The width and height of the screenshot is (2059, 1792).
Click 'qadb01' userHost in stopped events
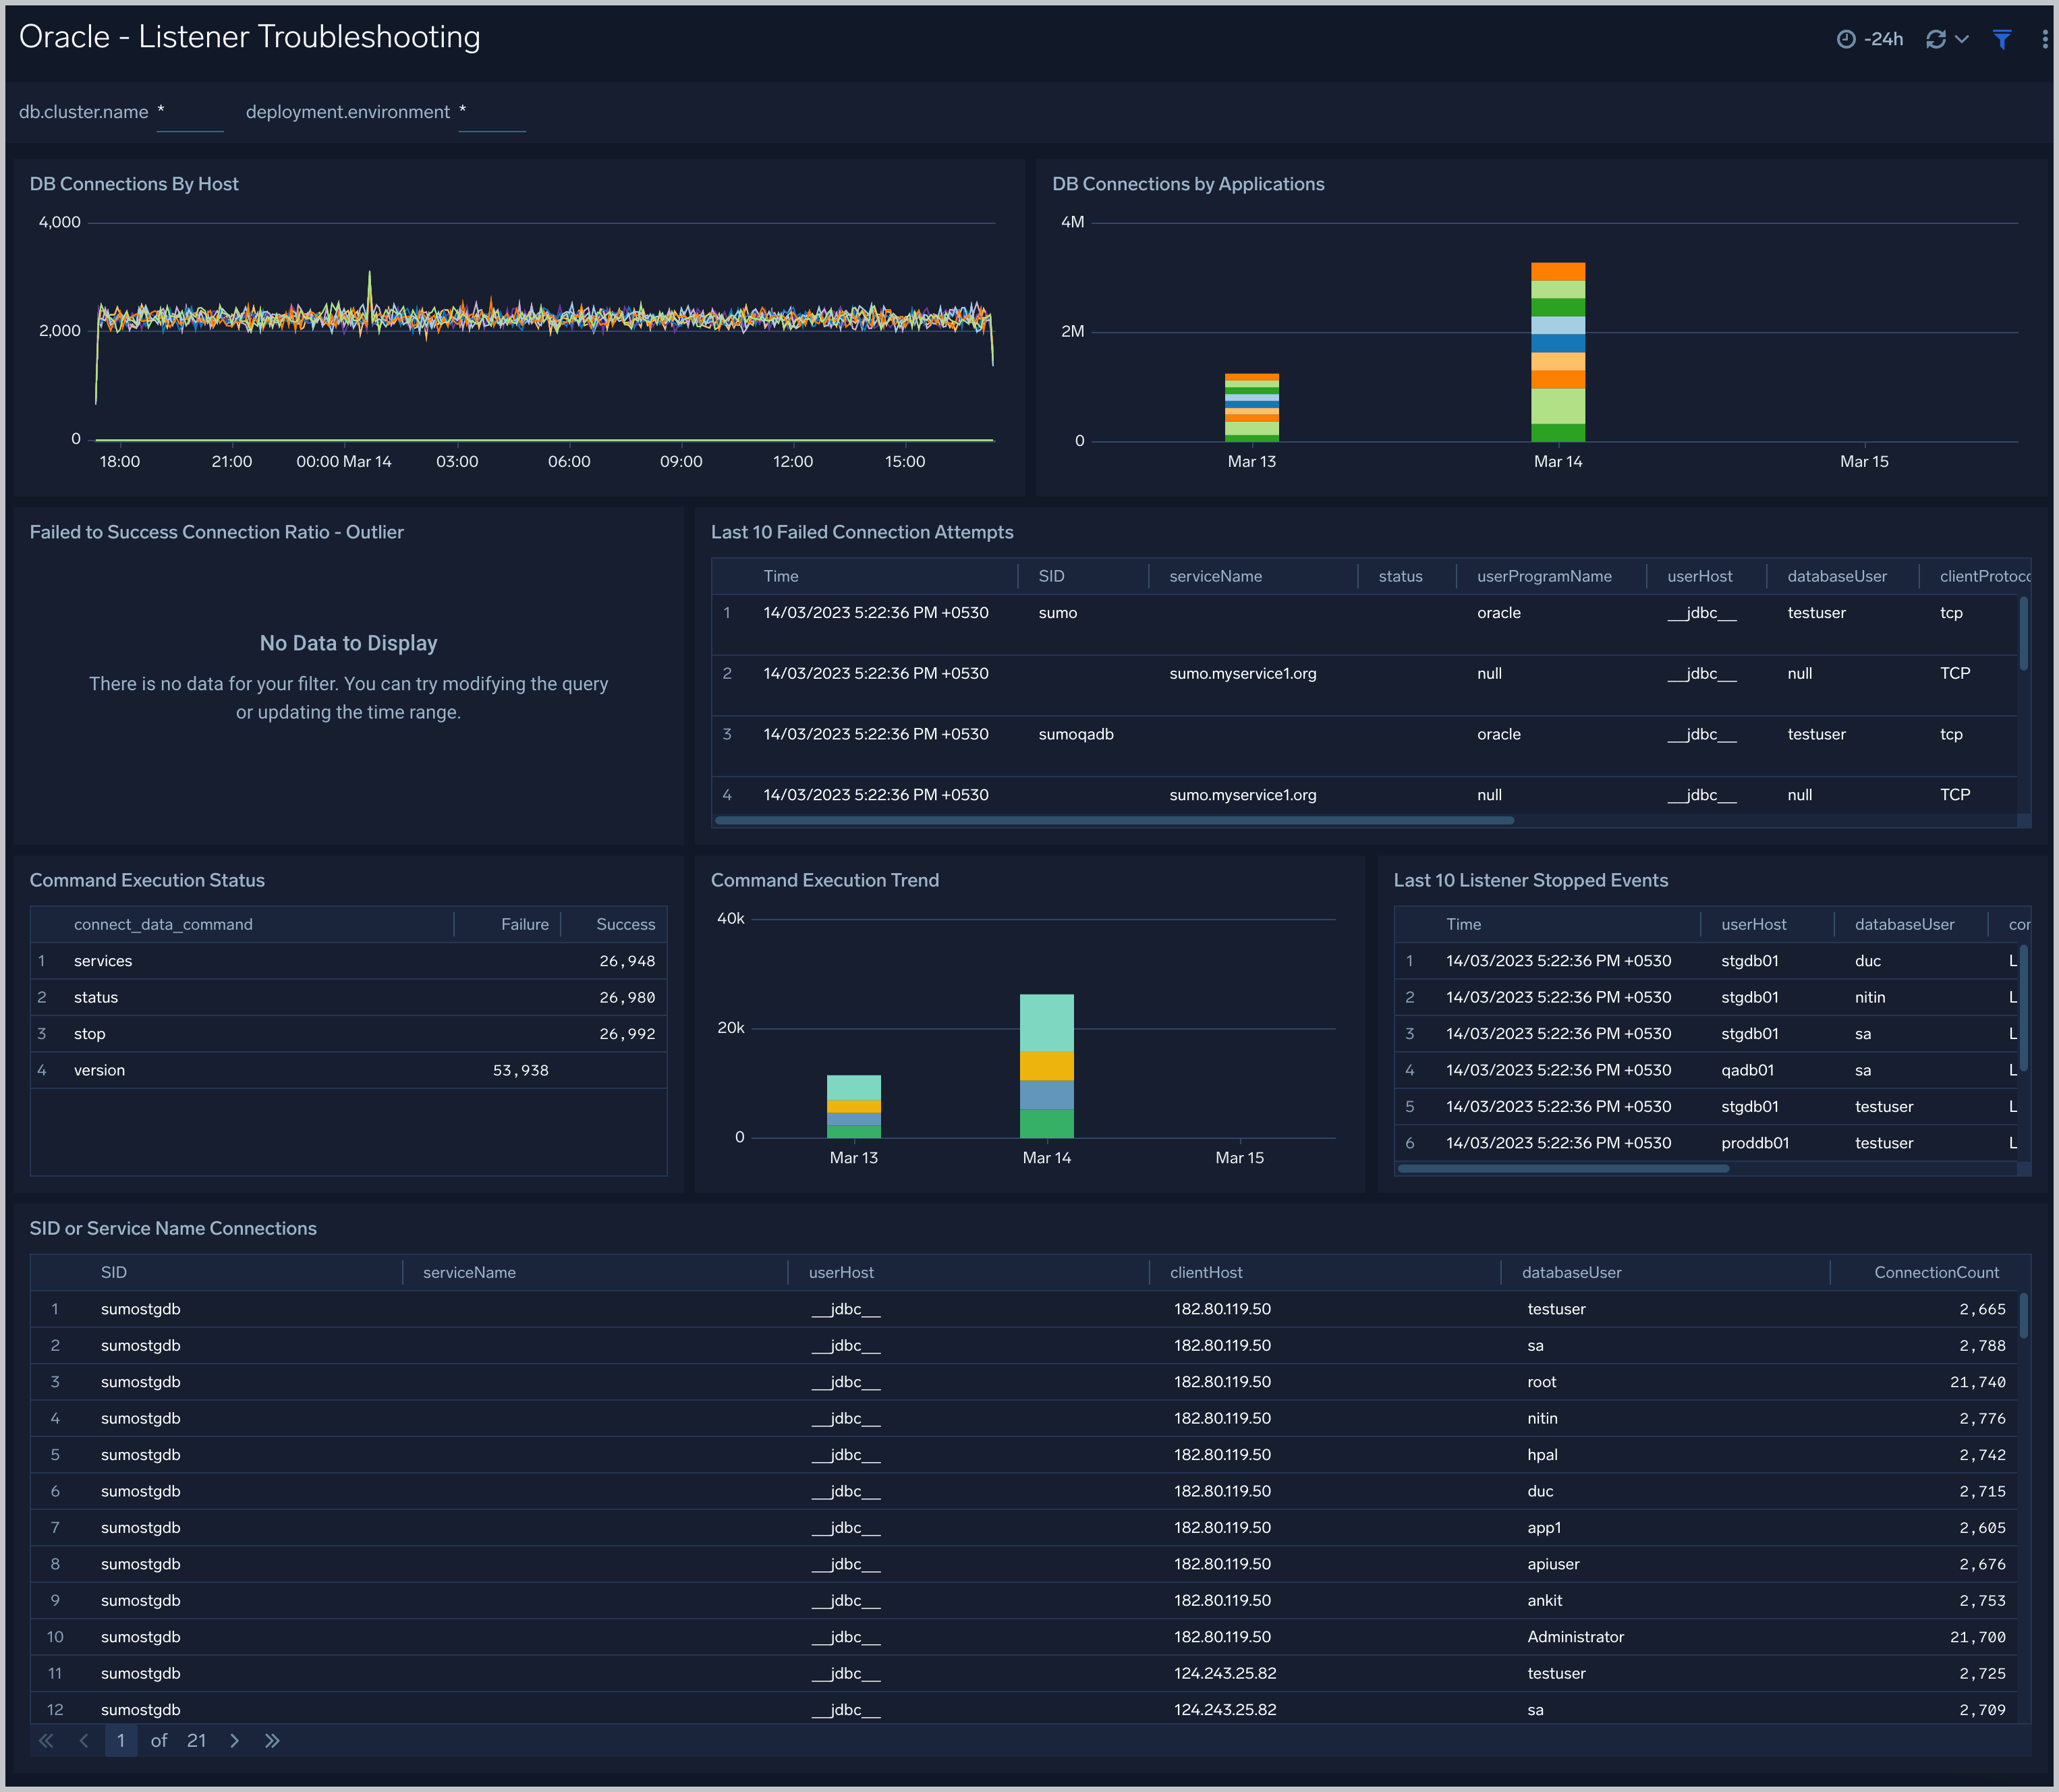[x=1748, y=1071]
